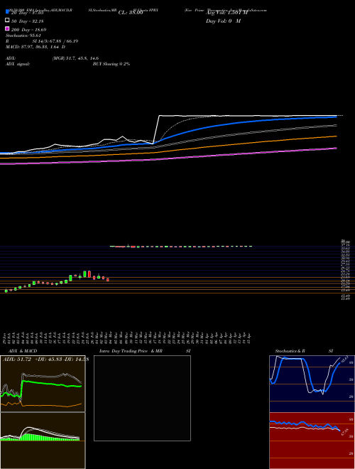Click the '(MGR) 51.7, 45.8, 14.6' ADX values

[75, 58]
